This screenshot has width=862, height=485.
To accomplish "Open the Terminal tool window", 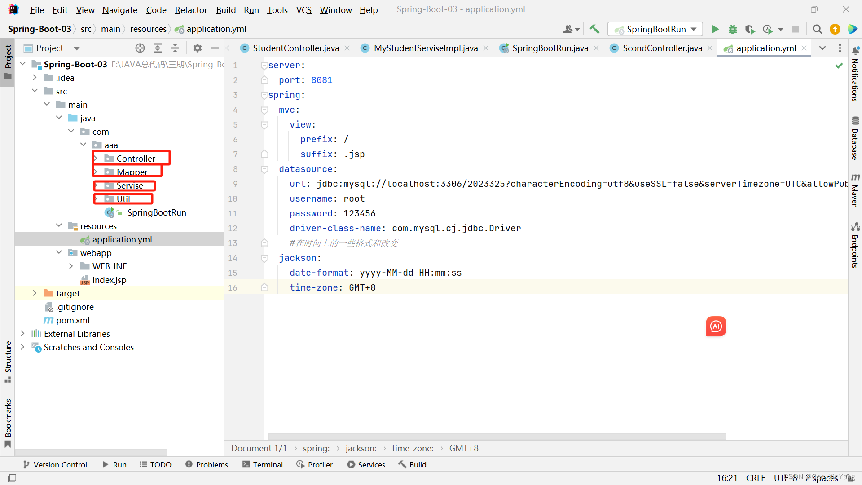I will click(x=263, y=465).
